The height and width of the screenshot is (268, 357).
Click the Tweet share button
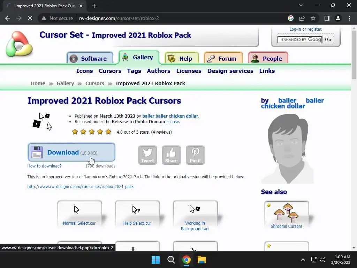[147, 155]
